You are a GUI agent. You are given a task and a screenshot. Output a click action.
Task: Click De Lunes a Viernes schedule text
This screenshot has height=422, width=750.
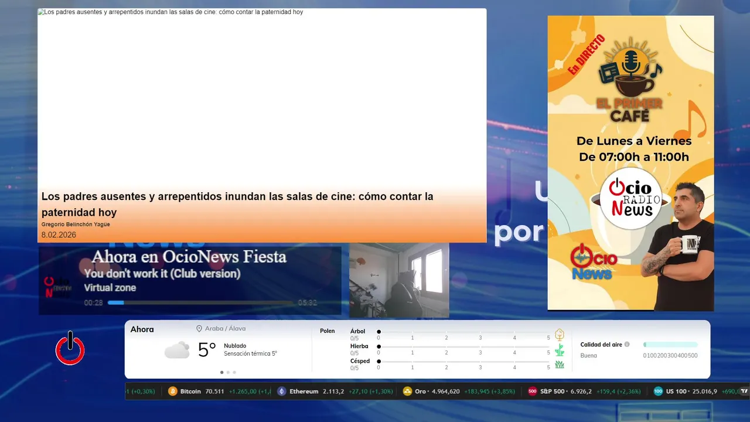click(634, 141)
